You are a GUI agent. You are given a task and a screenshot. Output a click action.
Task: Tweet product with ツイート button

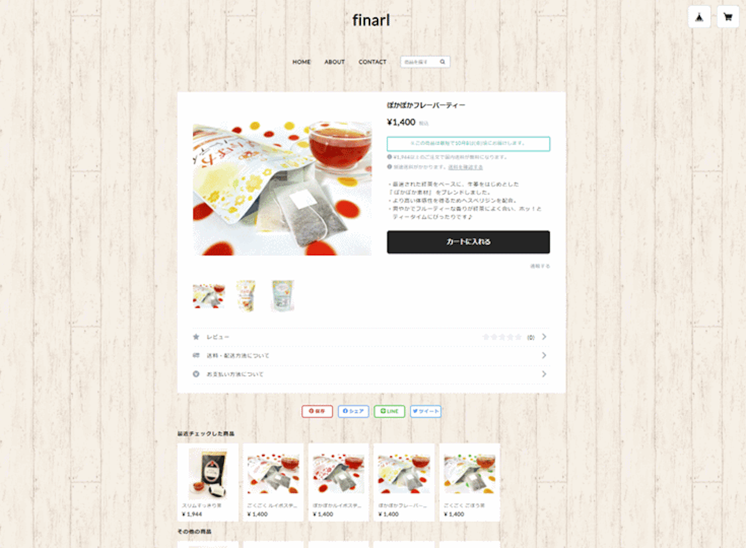pyautogui.click(x=425, y=411)
